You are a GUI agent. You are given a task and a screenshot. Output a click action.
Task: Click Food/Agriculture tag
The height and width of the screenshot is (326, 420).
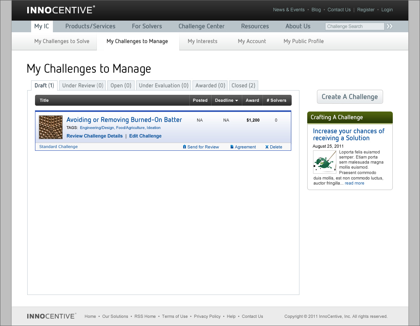click(x=131, y=128)
